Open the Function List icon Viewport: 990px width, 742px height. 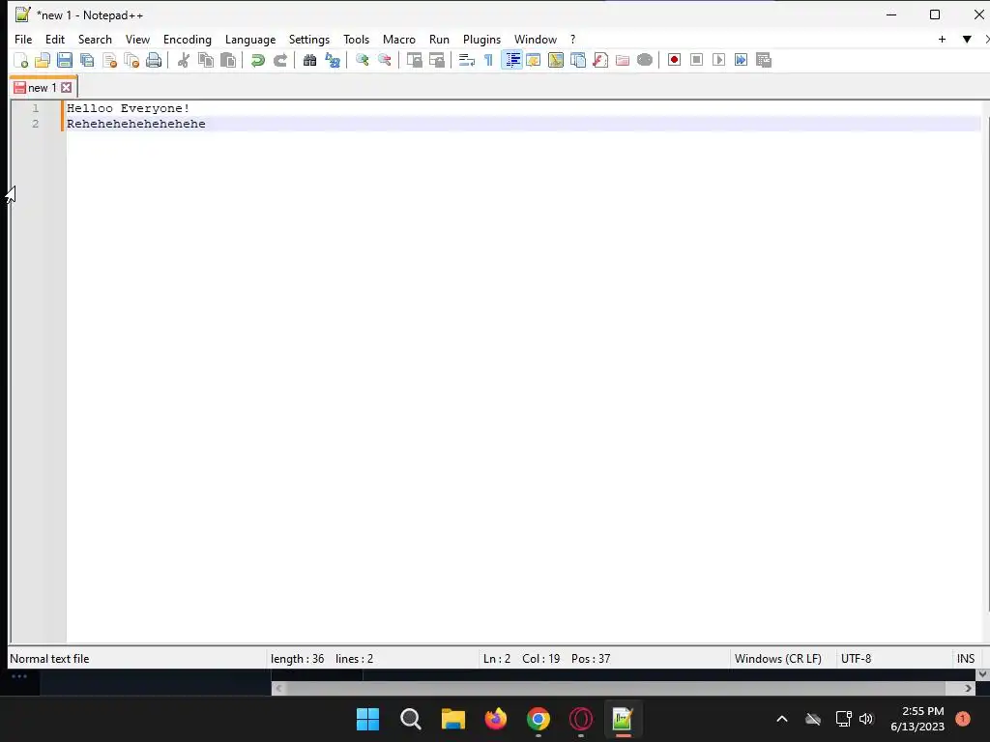pyautogui.click(x=600, y=60)
